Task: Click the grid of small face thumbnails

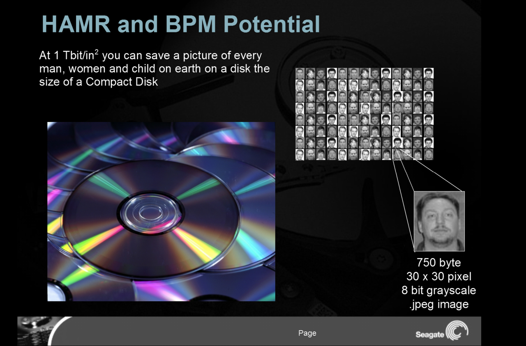Action: 365,114
